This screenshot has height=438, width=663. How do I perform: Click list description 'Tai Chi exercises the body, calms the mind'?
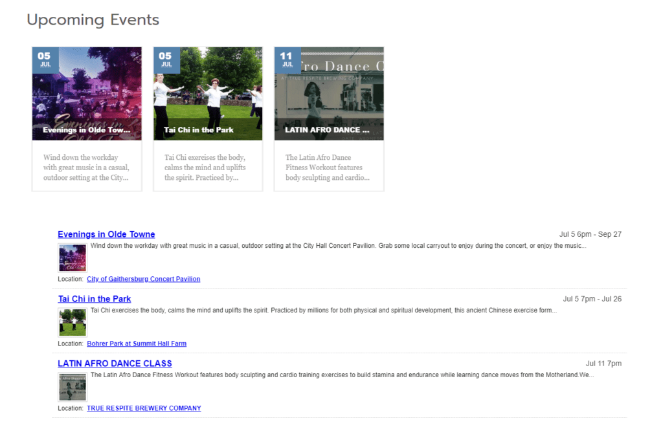324,311
